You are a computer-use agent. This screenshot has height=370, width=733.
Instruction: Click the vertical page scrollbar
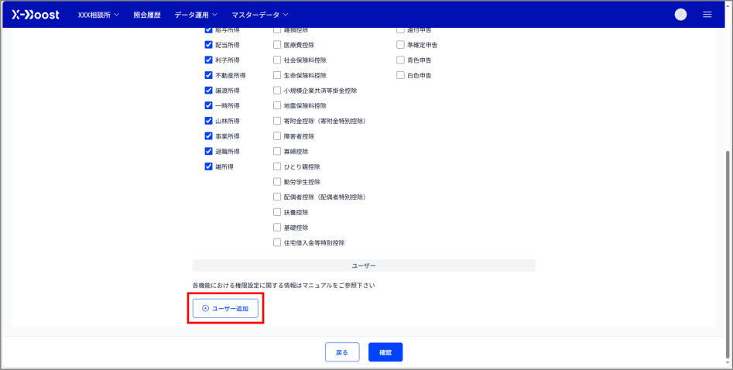point(727,255)
